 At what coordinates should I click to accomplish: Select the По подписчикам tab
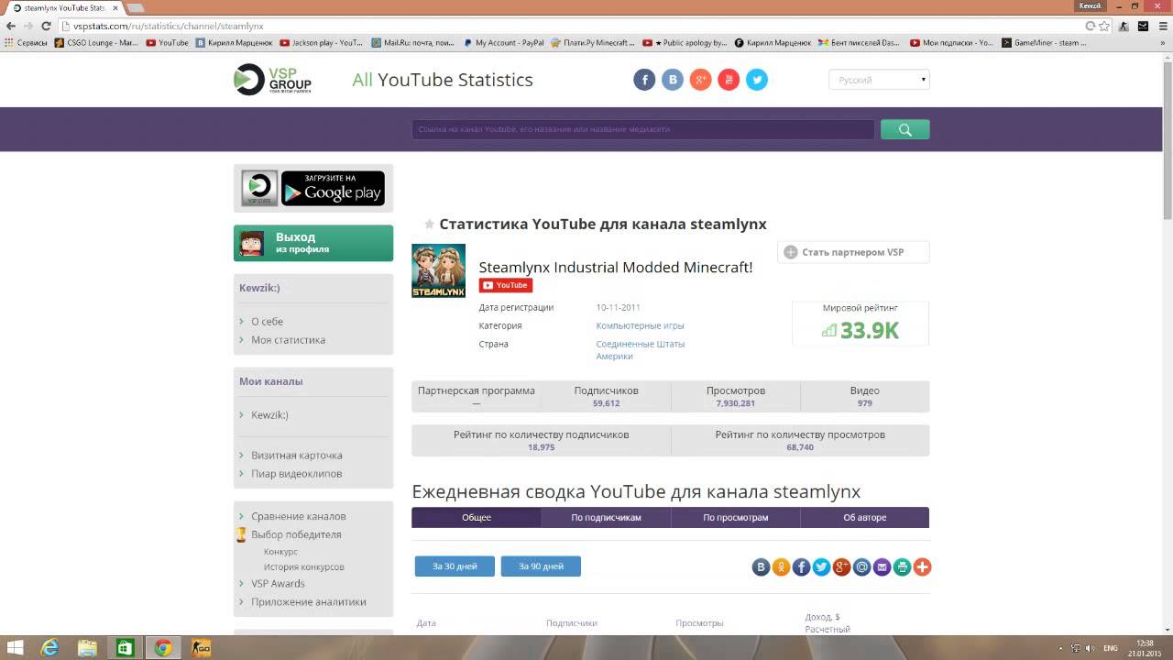[606, 518]
